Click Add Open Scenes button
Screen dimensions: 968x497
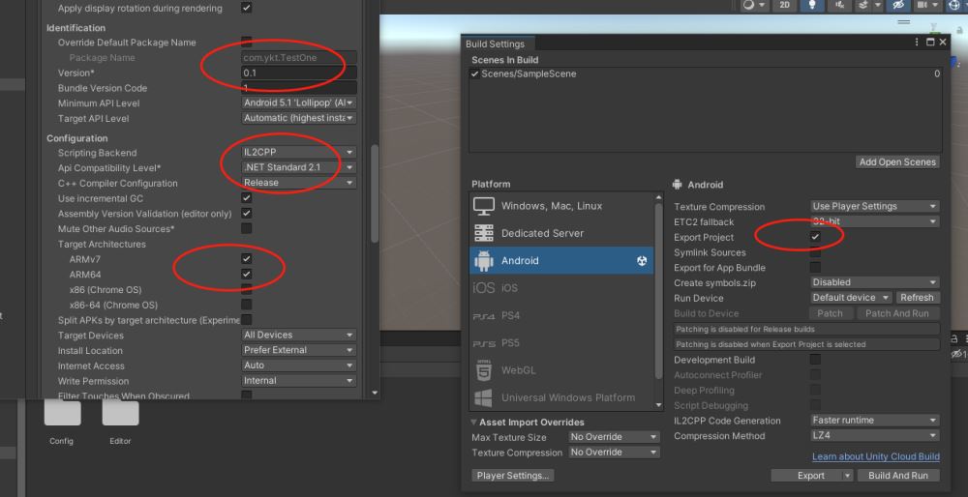897,161
